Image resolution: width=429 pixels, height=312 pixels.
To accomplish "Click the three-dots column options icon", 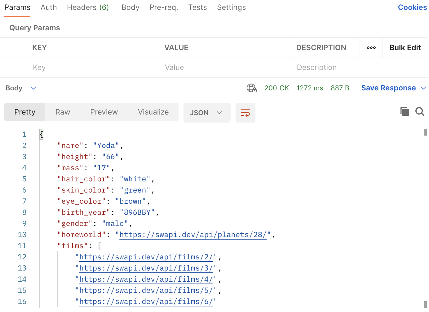I will [371, 48].
